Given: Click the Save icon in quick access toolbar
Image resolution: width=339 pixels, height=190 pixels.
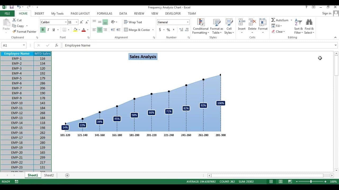Looking at the screenshot, I should tap(12, 7).
